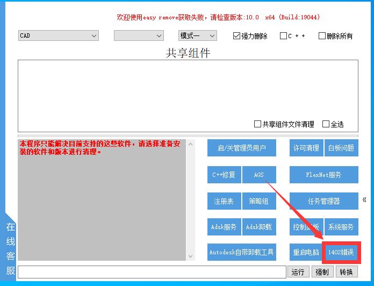Click the command input field
Viewport: 374px width, 286px height.
click(152, 272)
